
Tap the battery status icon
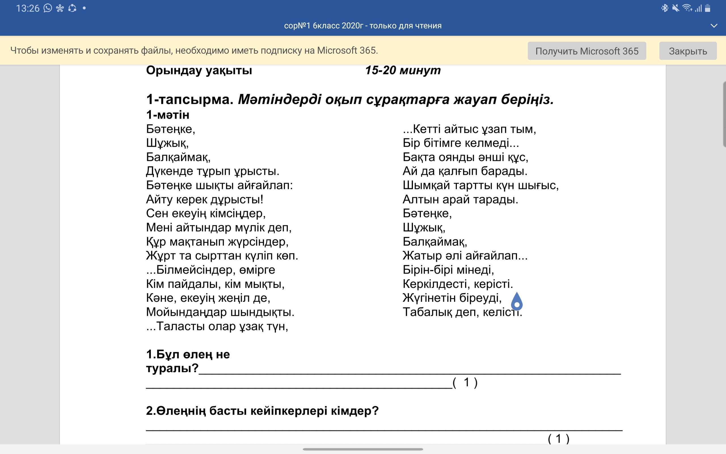[708, 8]
